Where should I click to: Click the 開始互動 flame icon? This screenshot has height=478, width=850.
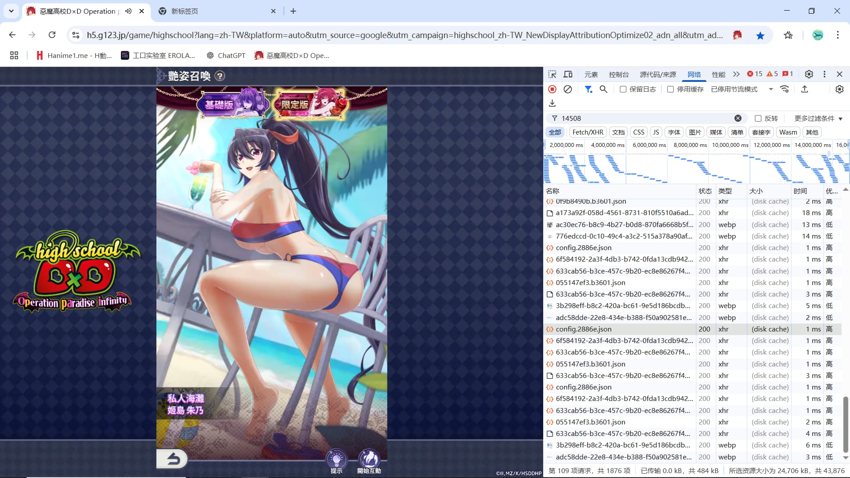(369, 462)
